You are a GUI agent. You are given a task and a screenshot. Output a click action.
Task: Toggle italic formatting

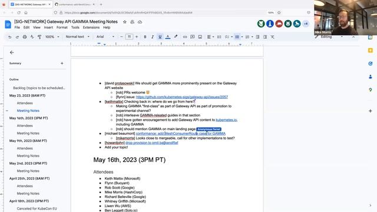coord(152,37)
